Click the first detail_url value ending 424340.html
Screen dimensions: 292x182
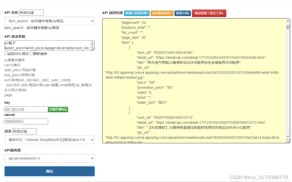(x=211, y=57)
